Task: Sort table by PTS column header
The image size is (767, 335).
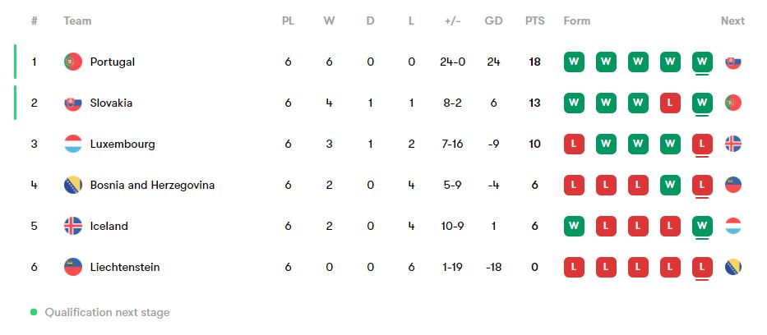Action: click(534, 21)
